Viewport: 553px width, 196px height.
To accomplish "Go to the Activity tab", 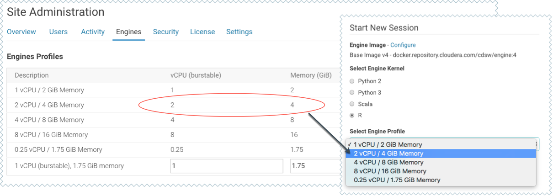I will pyautogui.click(x=93, y=32).
